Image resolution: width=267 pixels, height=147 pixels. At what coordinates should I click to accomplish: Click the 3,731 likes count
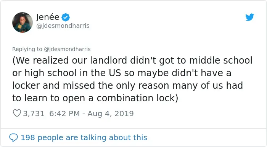(34, 113)
